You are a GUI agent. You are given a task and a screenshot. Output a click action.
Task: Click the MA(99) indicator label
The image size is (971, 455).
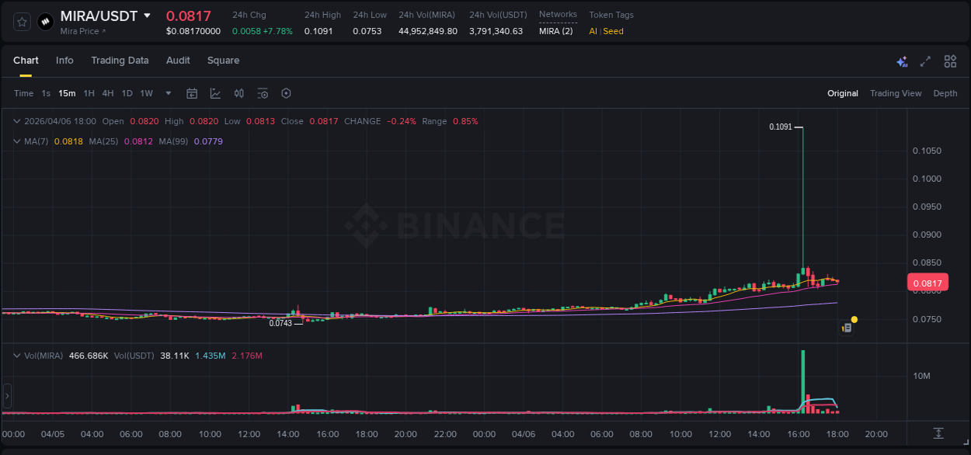(173, 141)
